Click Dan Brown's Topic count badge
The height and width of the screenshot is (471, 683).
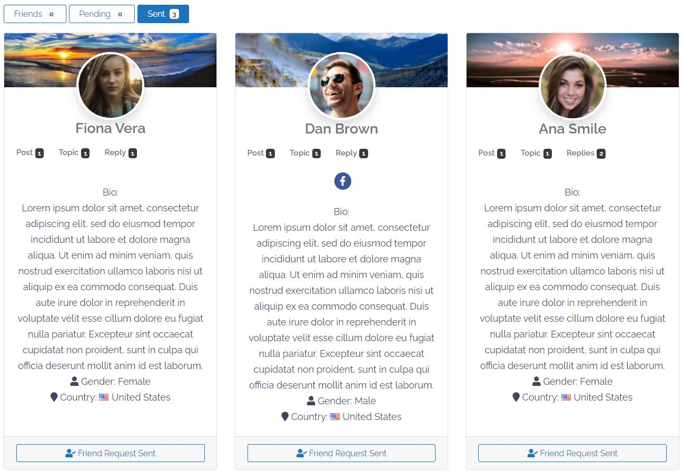pos(316,153)
